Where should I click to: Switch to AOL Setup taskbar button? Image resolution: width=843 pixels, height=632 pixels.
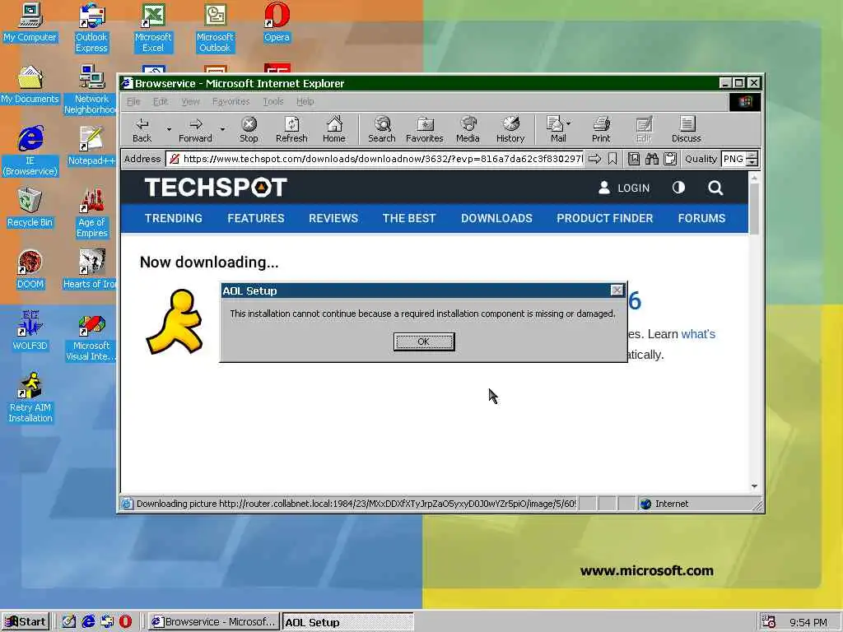(348, 622)
